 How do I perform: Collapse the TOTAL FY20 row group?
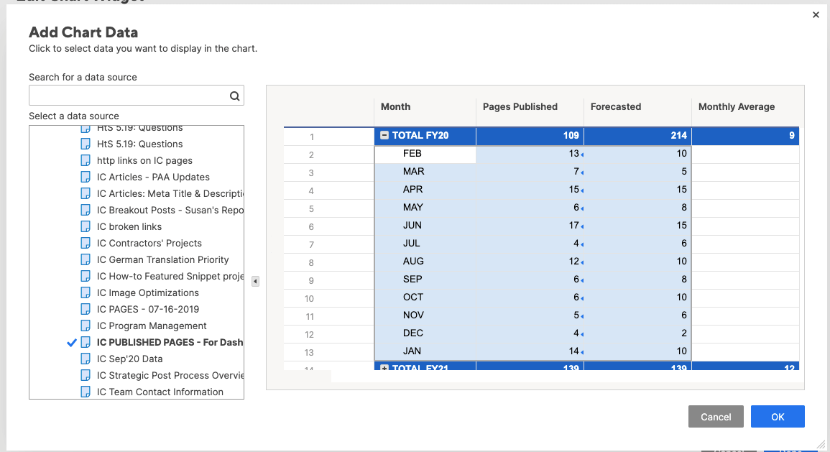tap(384, 135)
